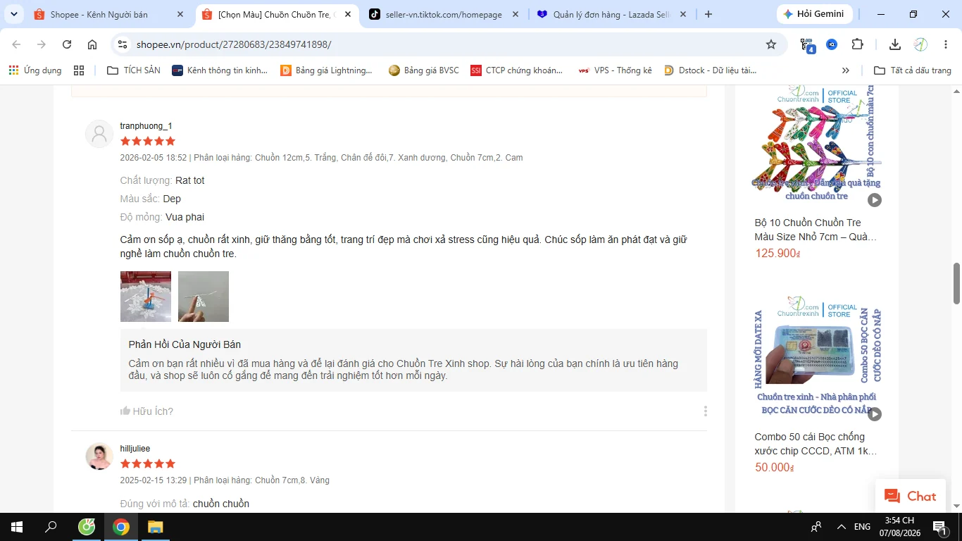Show hidden system tray icons

pyautogui.click(x=841, y=527)
